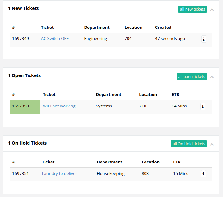Collapse the Open Tickets panel
The height and width of the screenshot is (197, 223).
click(x=212, y=77)
